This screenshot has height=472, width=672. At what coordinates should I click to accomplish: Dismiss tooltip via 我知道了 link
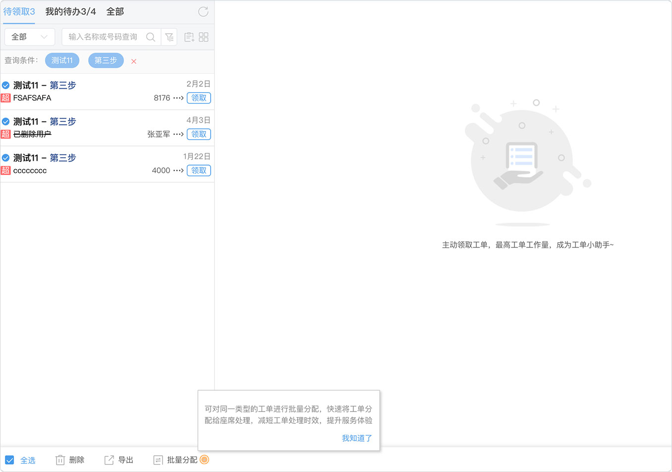pyautogui.click(x=357, y=438)
